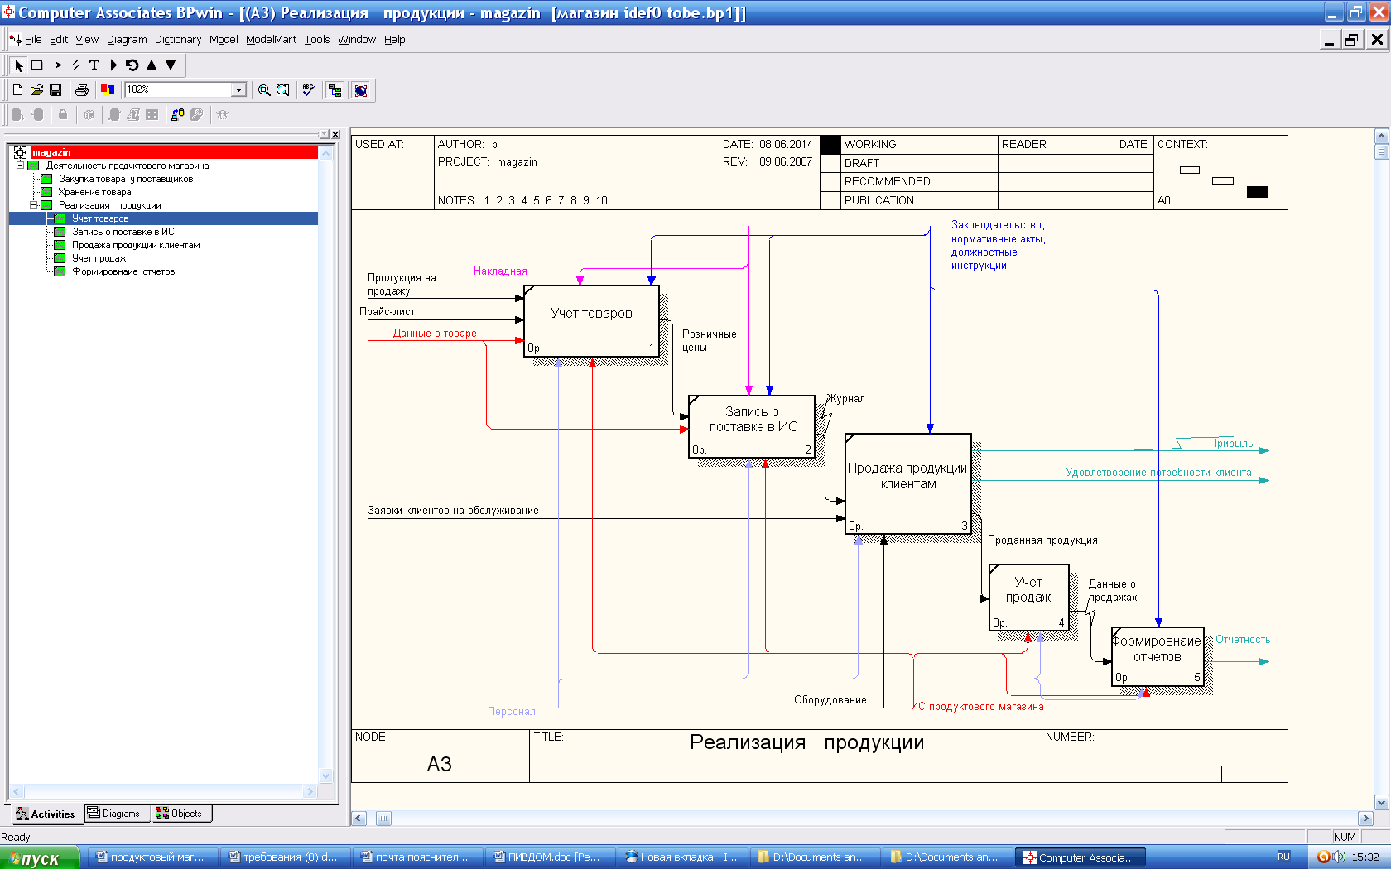Select Учет продаж in the tree
The width and height of the screenshot is (1391, 869).
(99, 258)
